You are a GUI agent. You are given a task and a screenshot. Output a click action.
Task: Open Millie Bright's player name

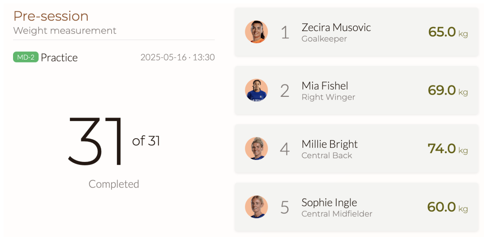[330, 144]
